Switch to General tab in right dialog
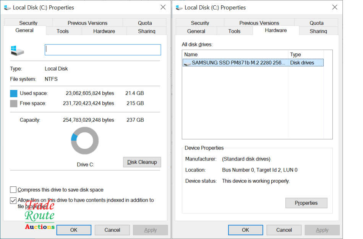363x239 pixels. (196, 31)
